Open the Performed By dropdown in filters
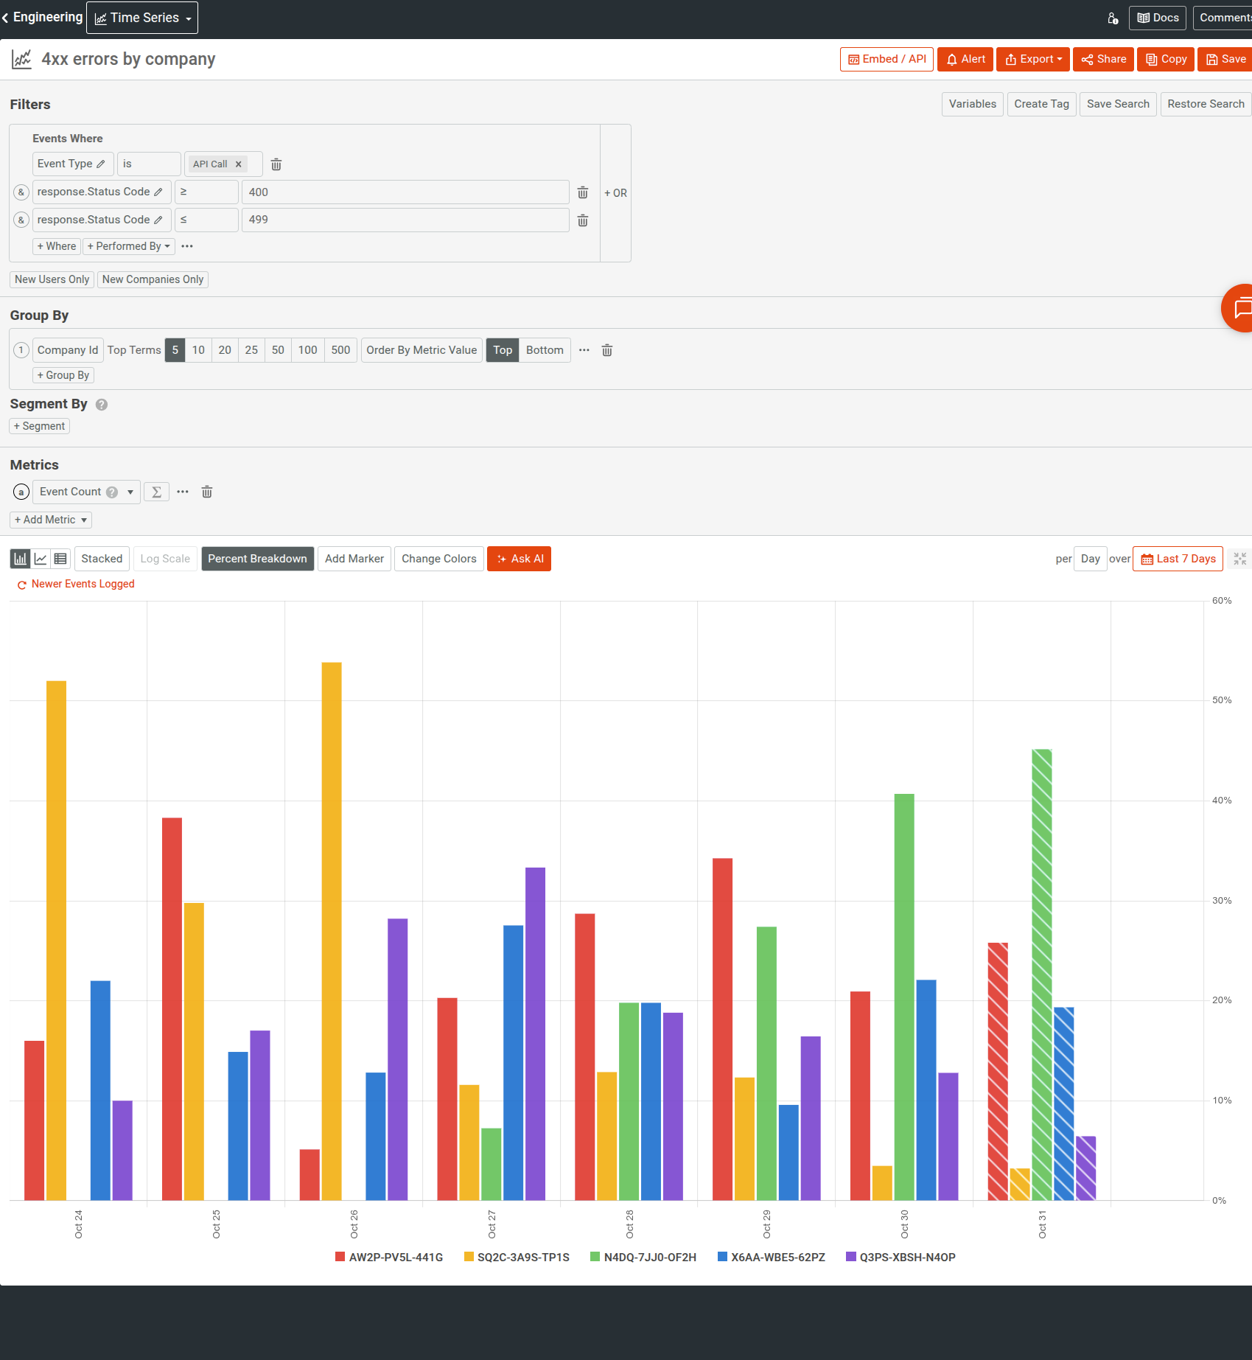1252x1360 pixels. click(128, 246)
